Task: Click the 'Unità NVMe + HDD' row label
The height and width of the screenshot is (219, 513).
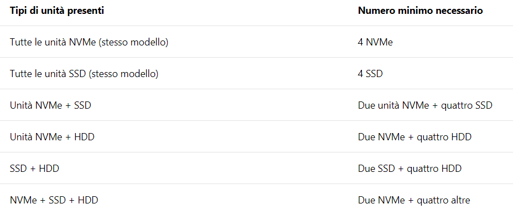Action: (x=52, y=137)
